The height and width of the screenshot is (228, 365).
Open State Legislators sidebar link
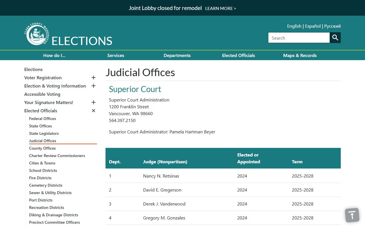coord(44,133)
